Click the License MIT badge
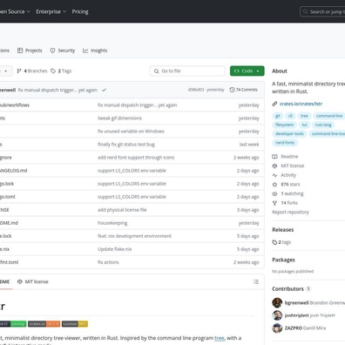 [x=75, y=324]
